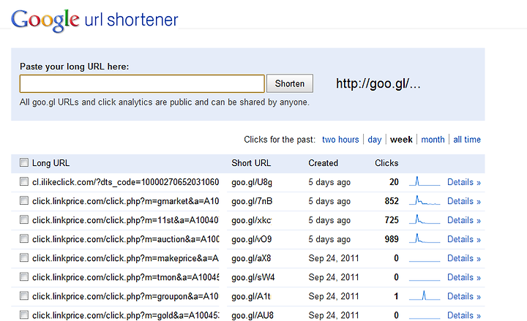Click the Clicks column header
527x321 pixels.
tap(386, 163)
